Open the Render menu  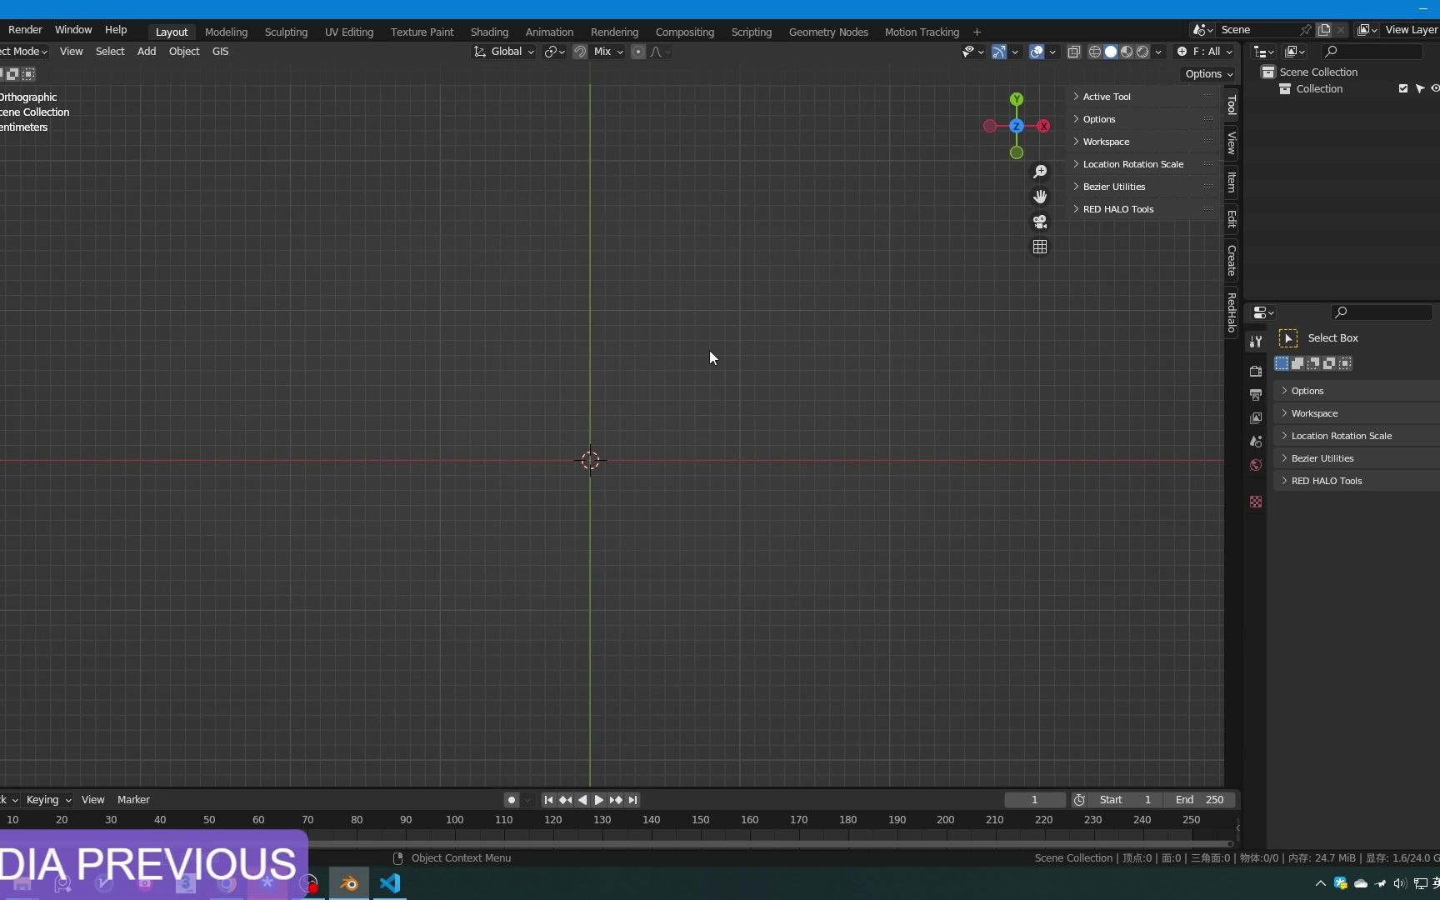click(x=24, y=29)
